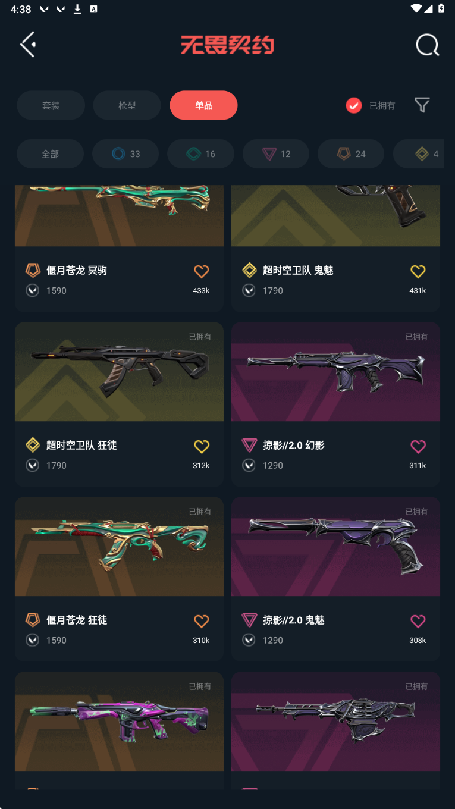Like 偃月苍龙 狂徒 with the orange heart
Screen dimensions: 455x809
(202, 621)
